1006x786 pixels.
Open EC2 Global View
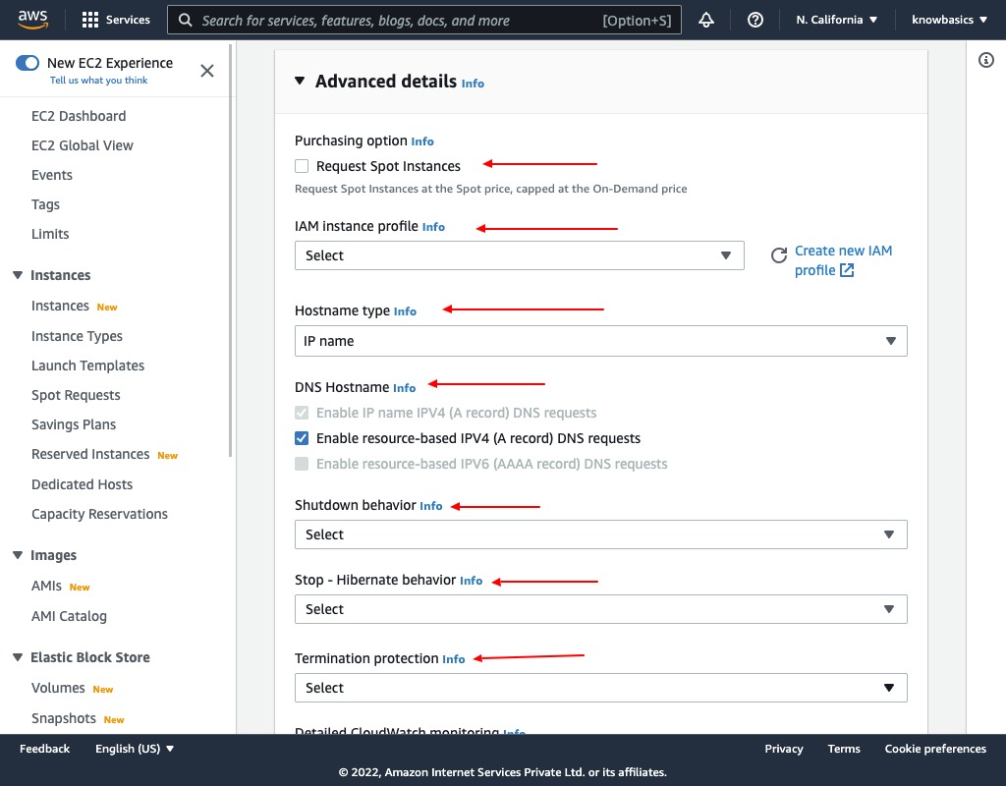83,145
